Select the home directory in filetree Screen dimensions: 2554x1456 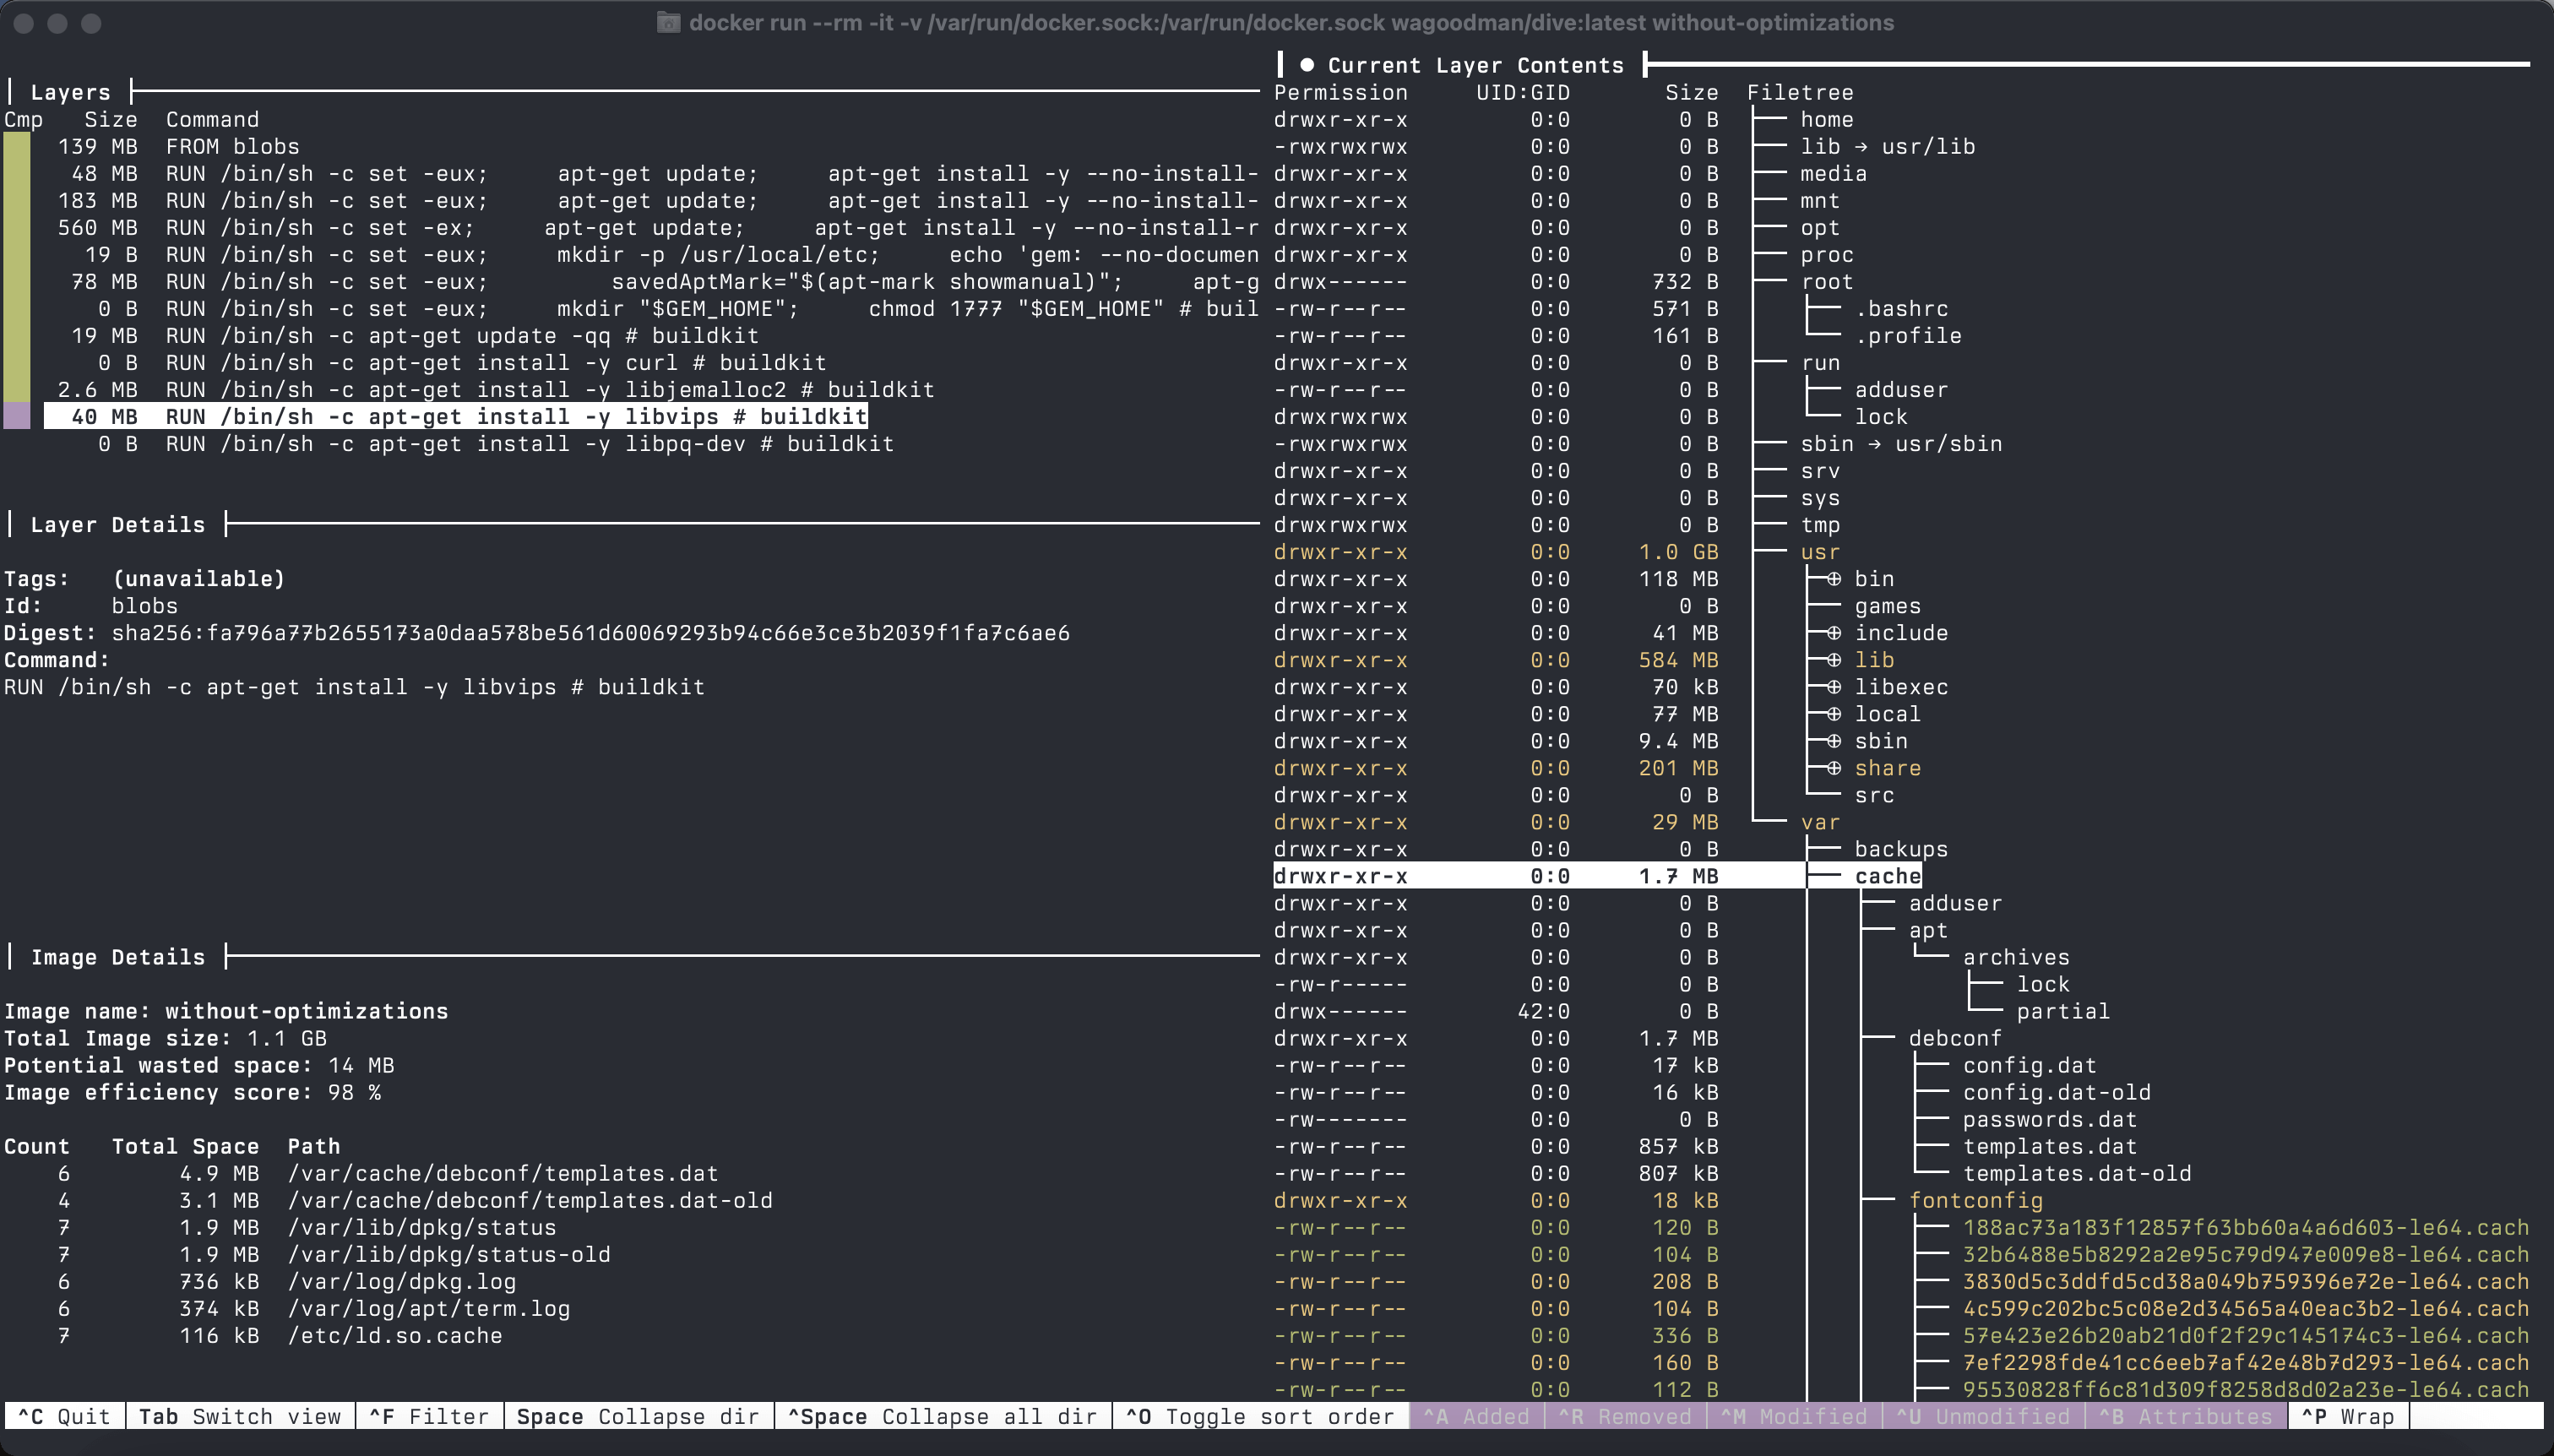point(1826,119)
